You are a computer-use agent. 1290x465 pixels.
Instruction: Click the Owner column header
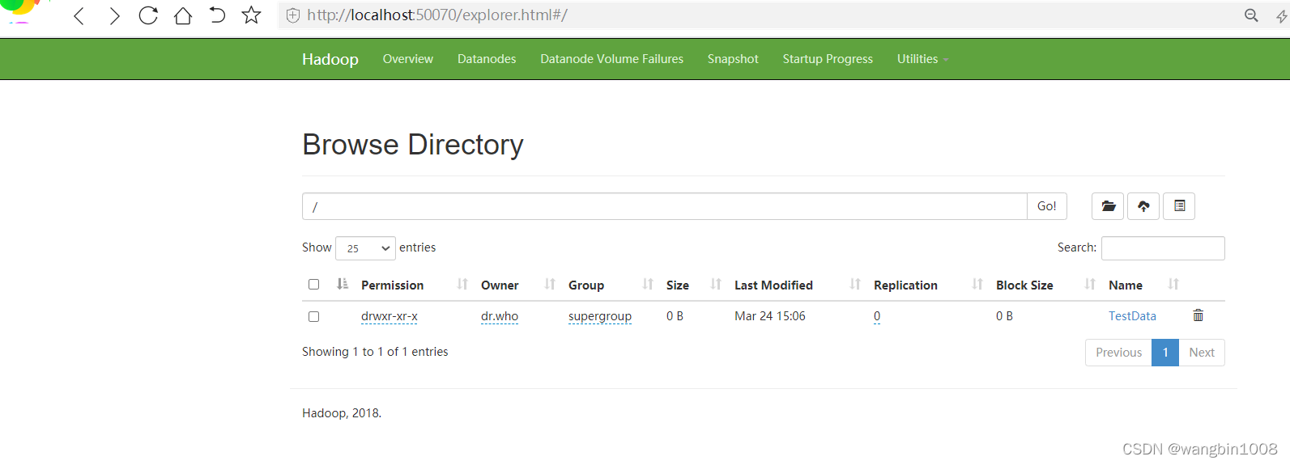[x=500, y=285]
